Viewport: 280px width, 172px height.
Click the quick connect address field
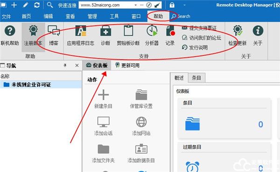click(x=106, y=5)
